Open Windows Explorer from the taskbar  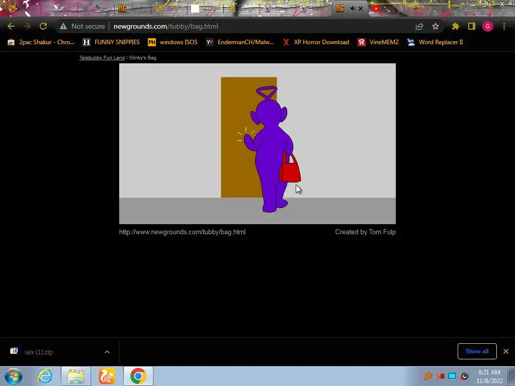76,376
